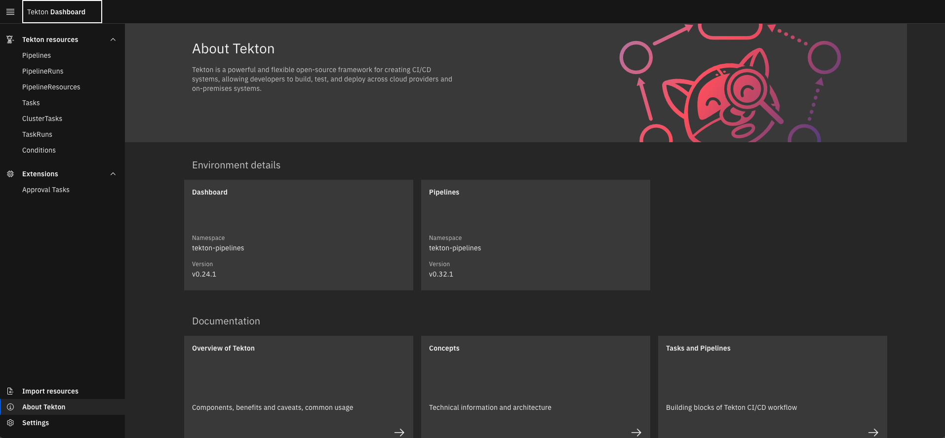Click the Environment details heading
Viewport: 945px width, 438px height.
coord(236,165)
